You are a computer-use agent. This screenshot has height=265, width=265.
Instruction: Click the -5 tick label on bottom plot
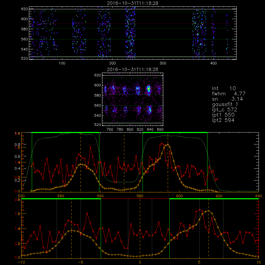(x=81, y=262)
